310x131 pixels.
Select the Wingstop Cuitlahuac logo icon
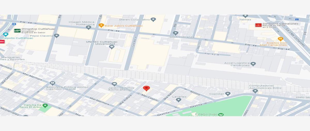17,31
